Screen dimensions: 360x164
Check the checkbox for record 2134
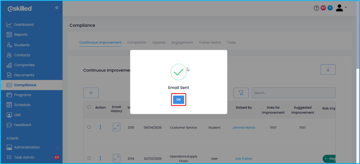pyautogui.click(x=89, y=158)
